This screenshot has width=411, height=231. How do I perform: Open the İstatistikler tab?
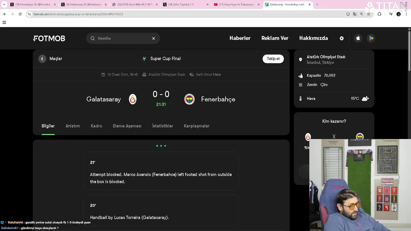pyautogui.click(x=162, y=126)
